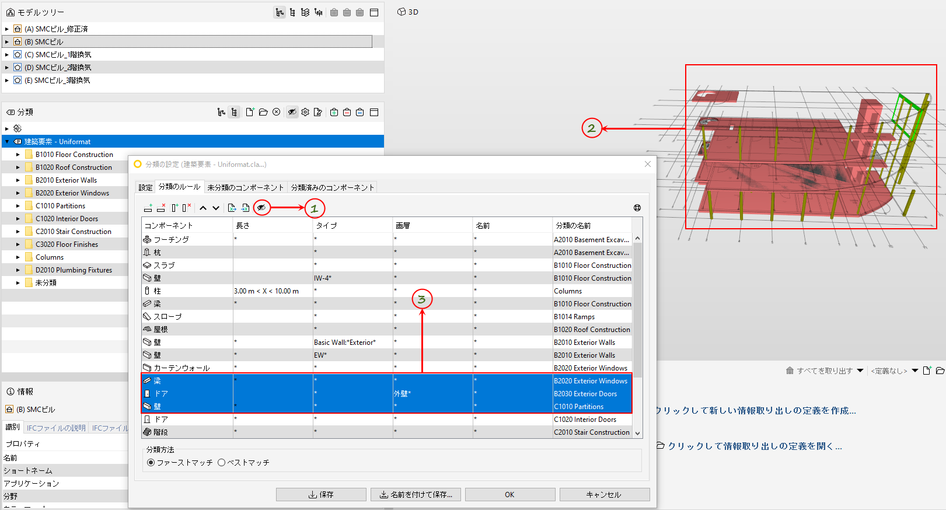This screenshot has width=946, height=510.
Task: Open IFCファイルの説明 tab in 情報 panel
Action: 57,428
